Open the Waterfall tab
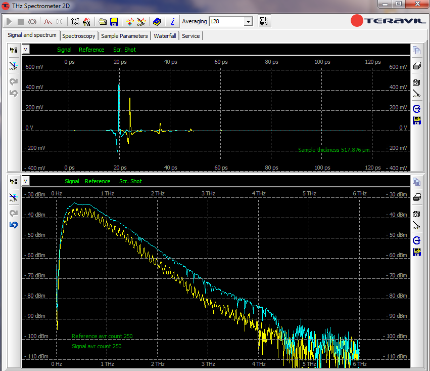Viewport: 430px width, 371px height. coord(165,36)
